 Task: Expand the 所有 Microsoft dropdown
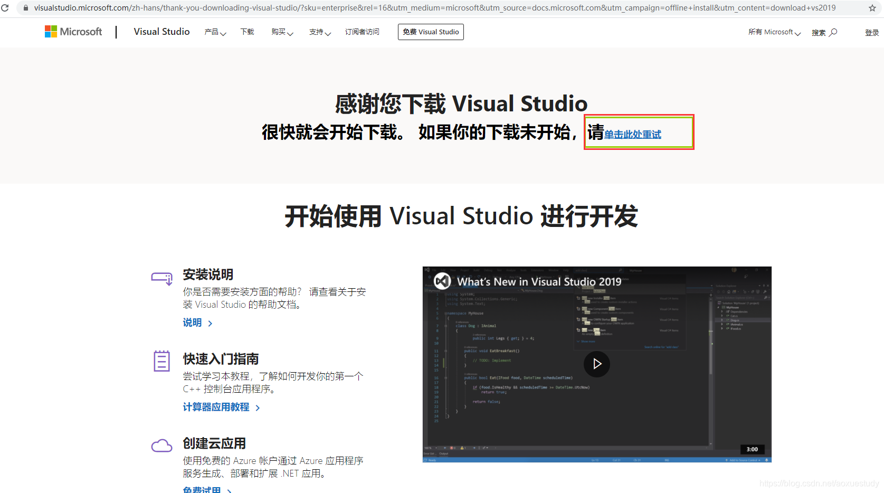point(774,32)
